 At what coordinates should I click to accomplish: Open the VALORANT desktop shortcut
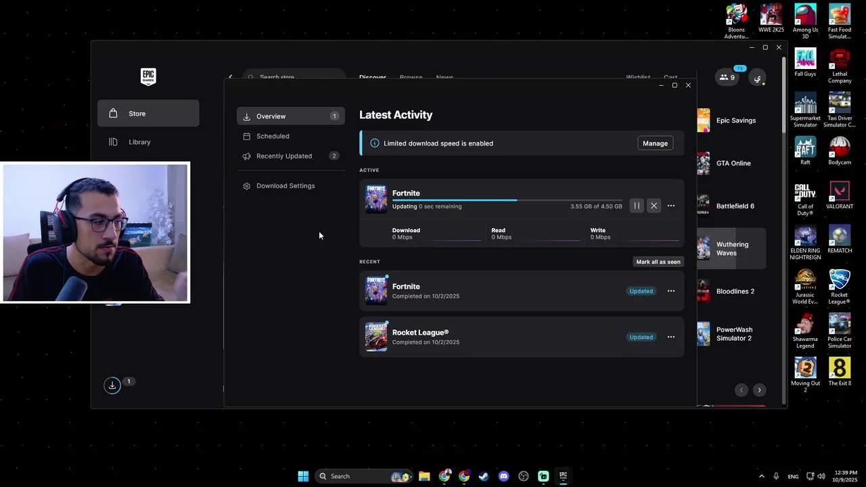[840, 195]
